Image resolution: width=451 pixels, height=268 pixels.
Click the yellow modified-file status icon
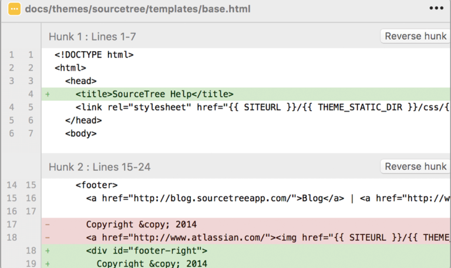[14, 9]
